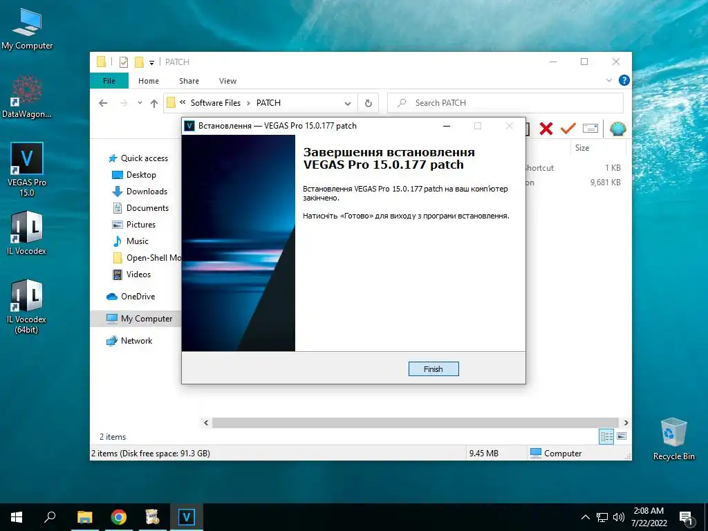Switch to the Home ribbon tab

(x=149, y=81)
